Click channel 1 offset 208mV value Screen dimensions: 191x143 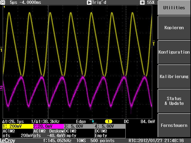coord(27,136)
